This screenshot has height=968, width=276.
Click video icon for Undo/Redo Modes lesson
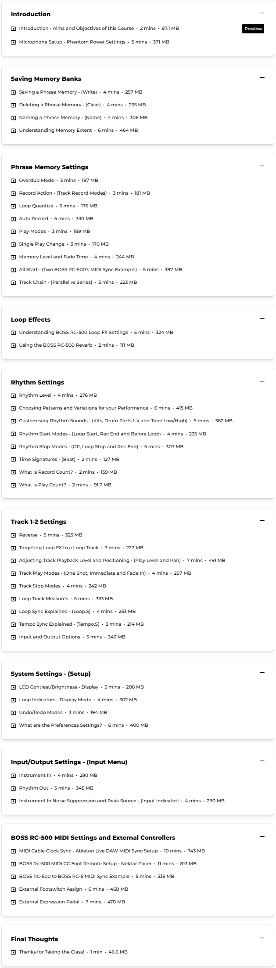pyautogui.click(x=14, y=713)
